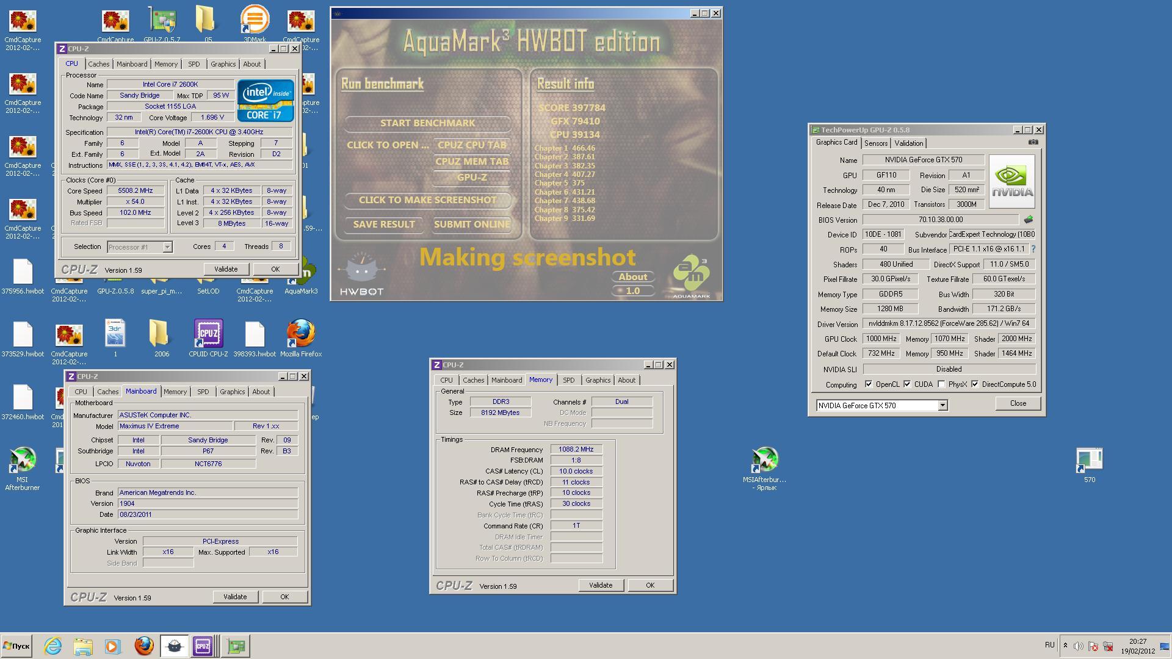
Task: Click Validate in Memory CPU-Z window
Action: [601, 585]
